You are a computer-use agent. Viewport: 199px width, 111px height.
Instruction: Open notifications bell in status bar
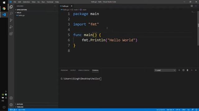pyautogui.click(x=196, y=110)
